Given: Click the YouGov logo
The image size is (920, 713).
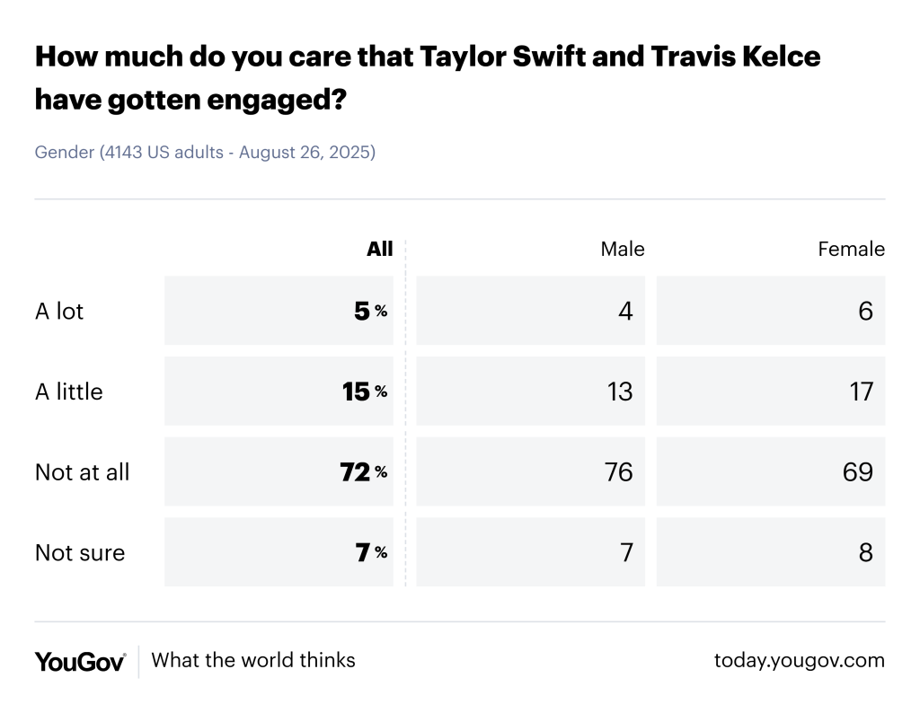Looking at the screenshot, I should [80, 661].
